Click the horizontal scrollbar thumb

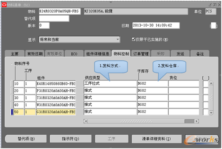(x=190, y=121)
